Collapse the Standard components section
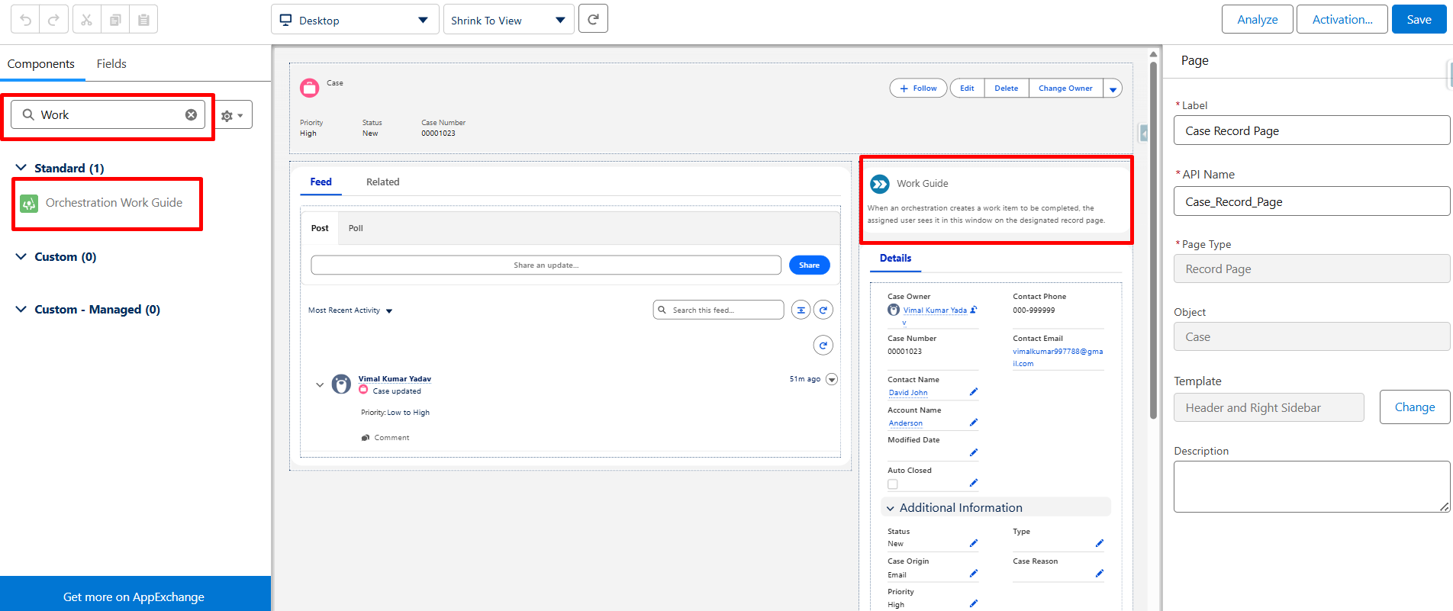 (x=21, y=167)
